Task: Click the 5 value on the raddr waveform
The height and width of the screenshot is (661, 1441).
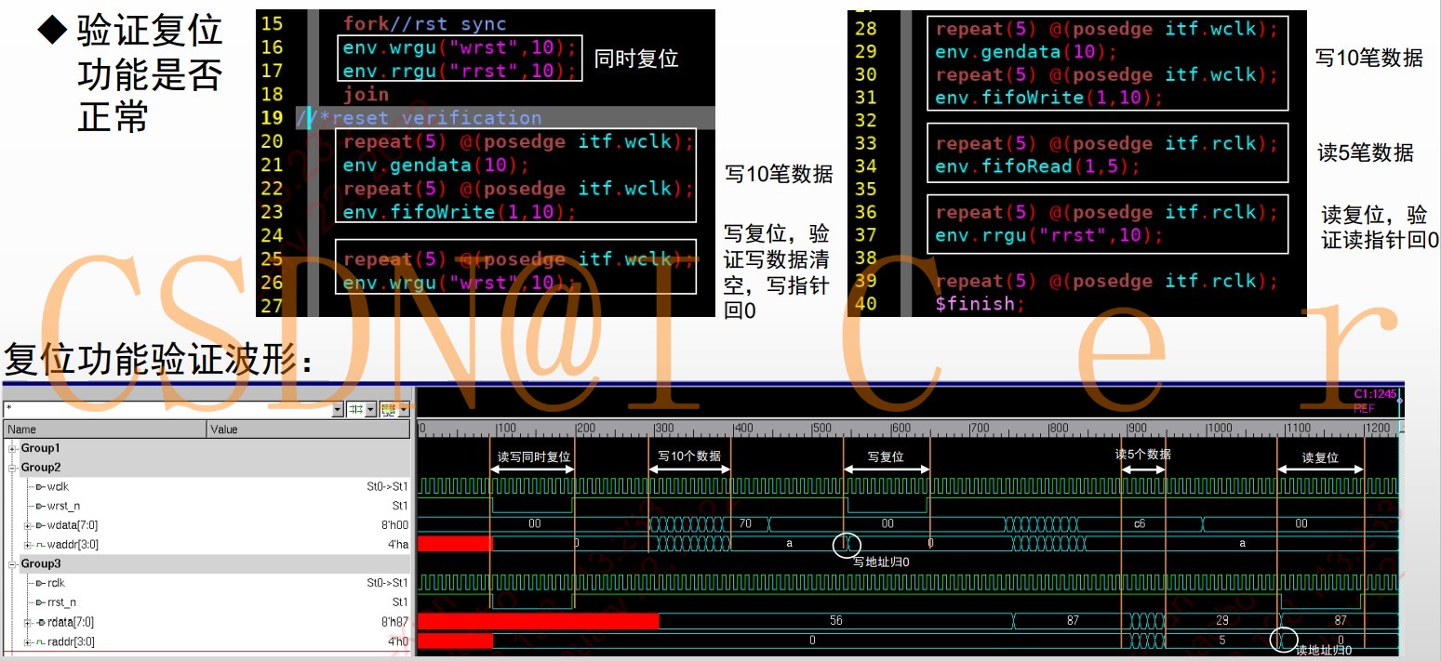Action: [1221, 640]
